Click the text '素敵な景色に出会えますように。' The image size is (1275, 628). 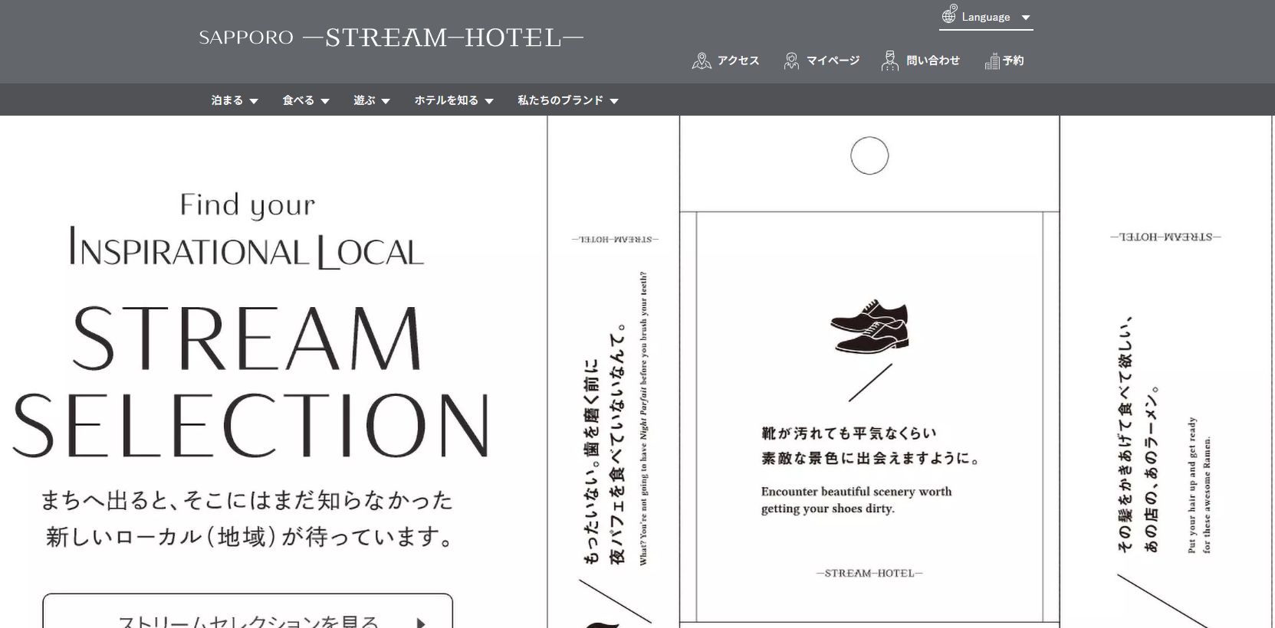(870, 459)
